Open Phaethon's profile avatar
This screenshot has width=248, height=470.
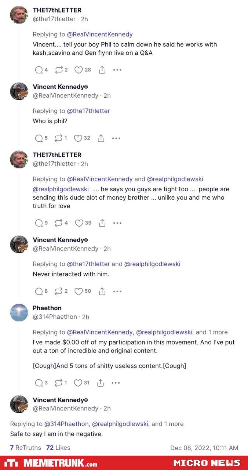click(x=19, y=312)
